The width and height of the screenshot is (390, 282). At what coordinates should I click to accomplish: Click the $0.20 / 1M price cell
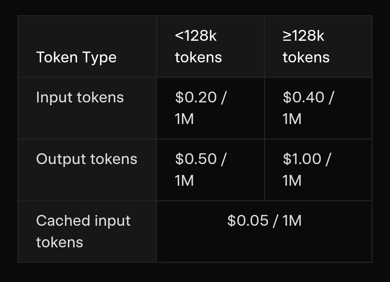[x=200, y=108]
